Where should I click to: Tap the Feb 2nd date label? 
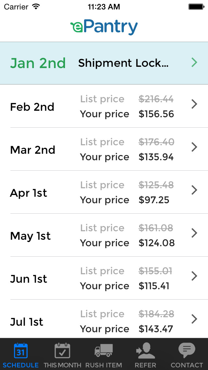tap(32, 107)
